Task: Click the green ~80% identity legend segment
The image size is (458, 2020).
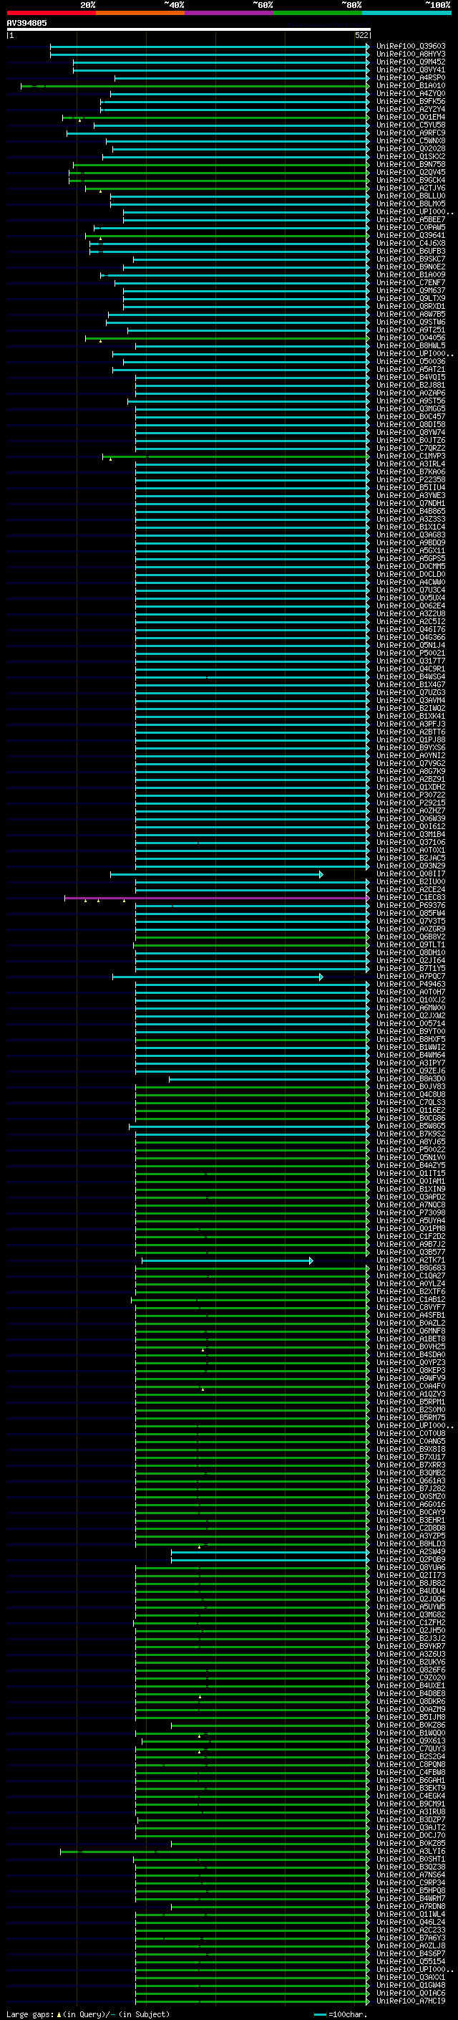Action: 318,13
